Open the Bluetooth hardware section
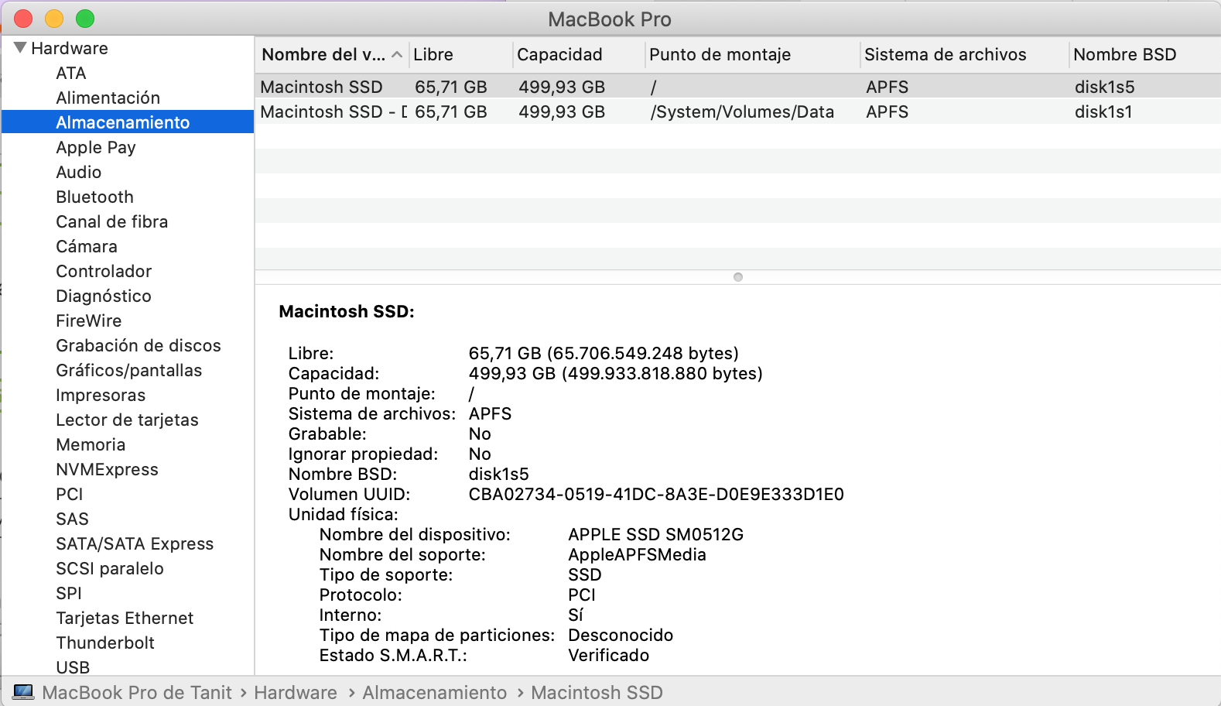The height and width of the screenshot is (706, 1221). [x=95, y=197]
